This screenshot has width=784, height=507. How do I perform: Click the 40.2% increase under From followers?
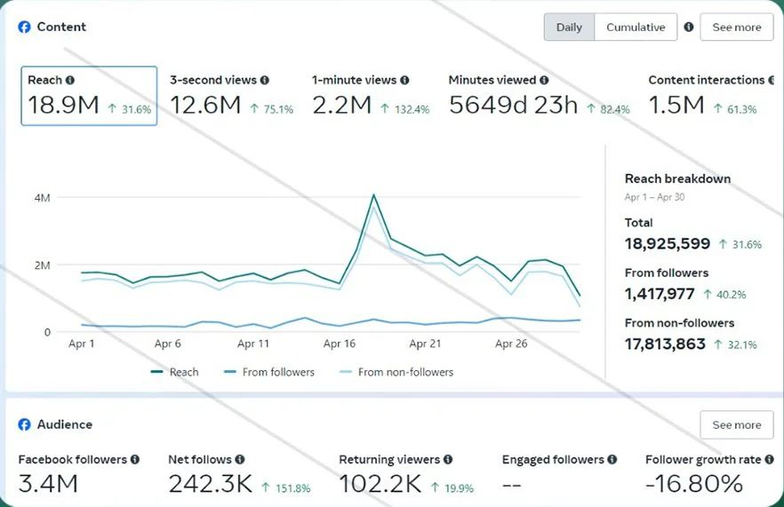pyautogui.click(x=725, y=295)
